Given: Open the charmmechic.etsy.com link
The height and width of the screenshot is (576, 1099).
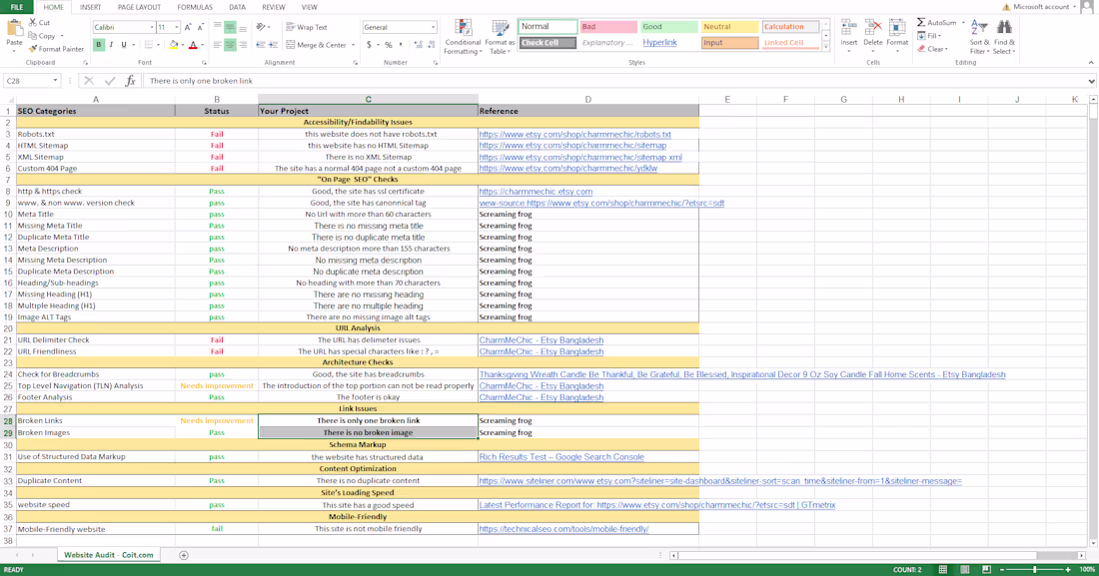Looking at the screenshot, I should (536, 192).
